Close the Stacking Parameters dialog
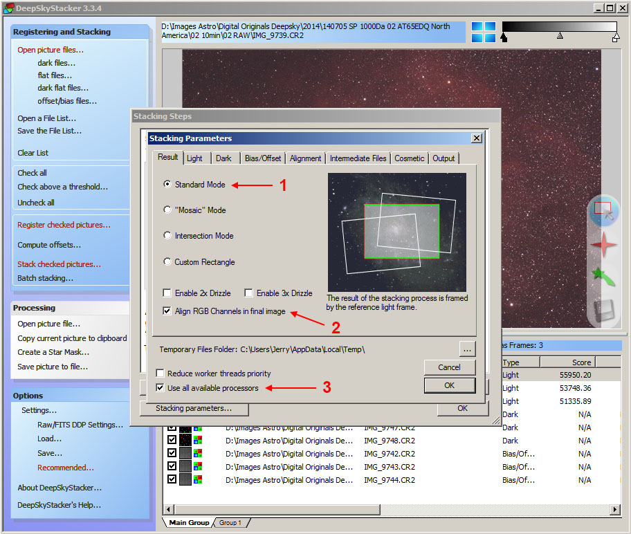The image size is (631, 534). click(477, 138)
